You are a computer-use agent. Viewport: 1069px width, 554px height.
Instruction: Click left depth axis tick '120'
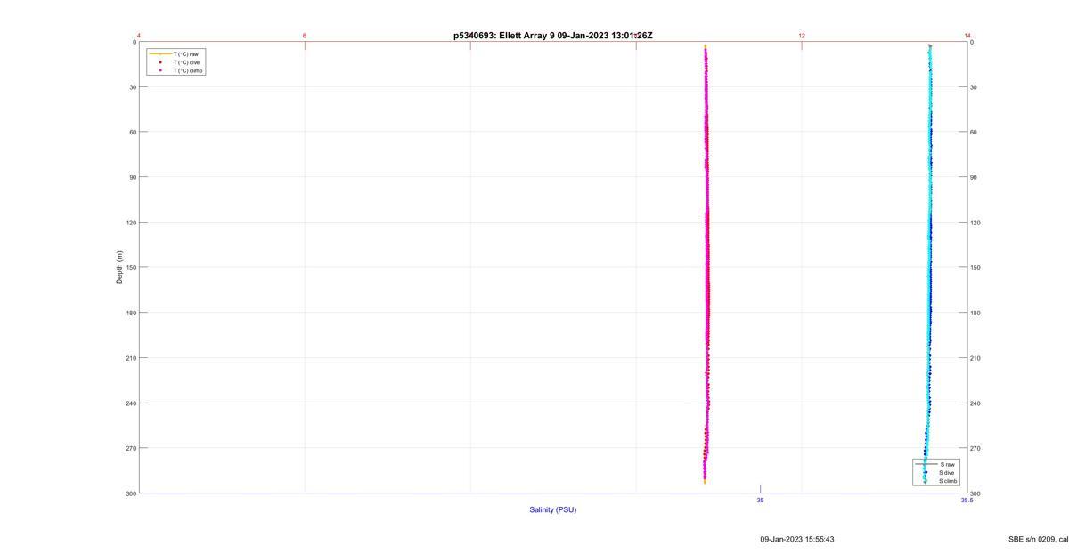click(x=131, y=223)
